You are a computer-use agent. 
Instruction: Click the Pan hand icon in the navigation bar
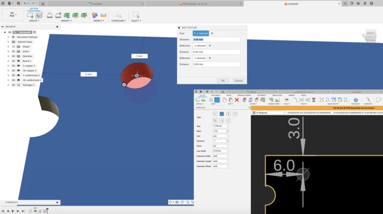[182, 202]
